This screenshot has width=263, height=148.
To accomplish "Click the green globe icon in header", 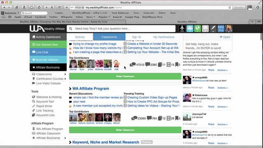I will [198, 28].
